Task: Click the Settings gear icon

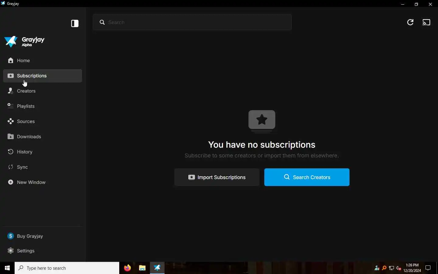Action: coord(11,251)
